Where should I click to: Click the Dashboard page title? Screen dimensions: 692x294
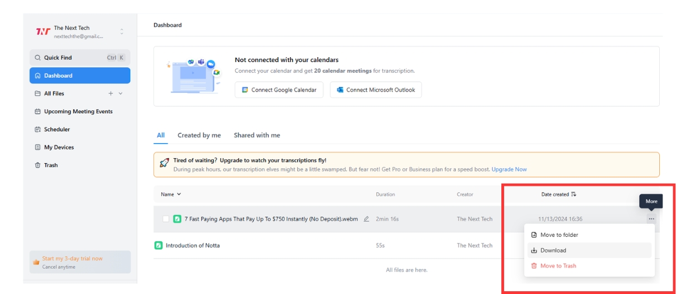[167, 25]
